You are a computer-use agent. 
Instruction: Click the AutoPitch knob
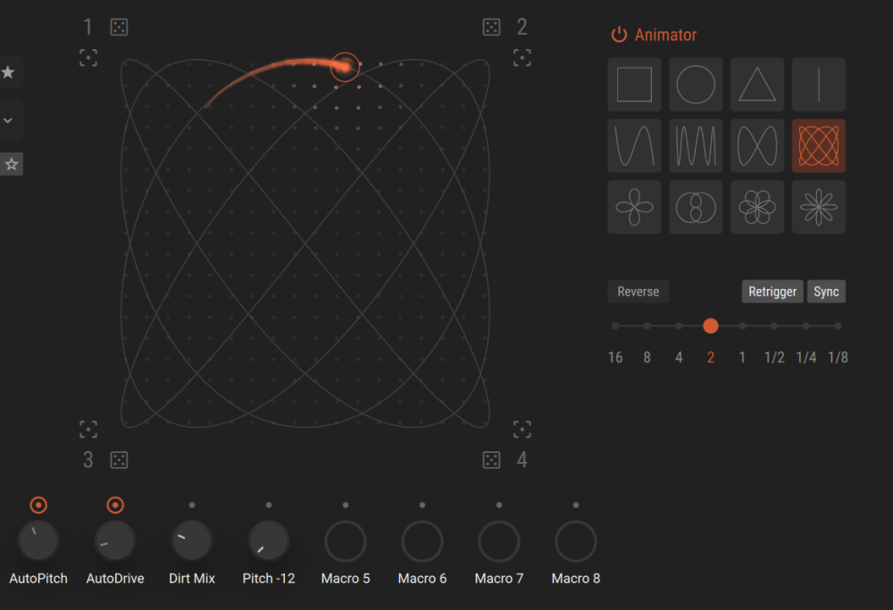click(38, 541)
